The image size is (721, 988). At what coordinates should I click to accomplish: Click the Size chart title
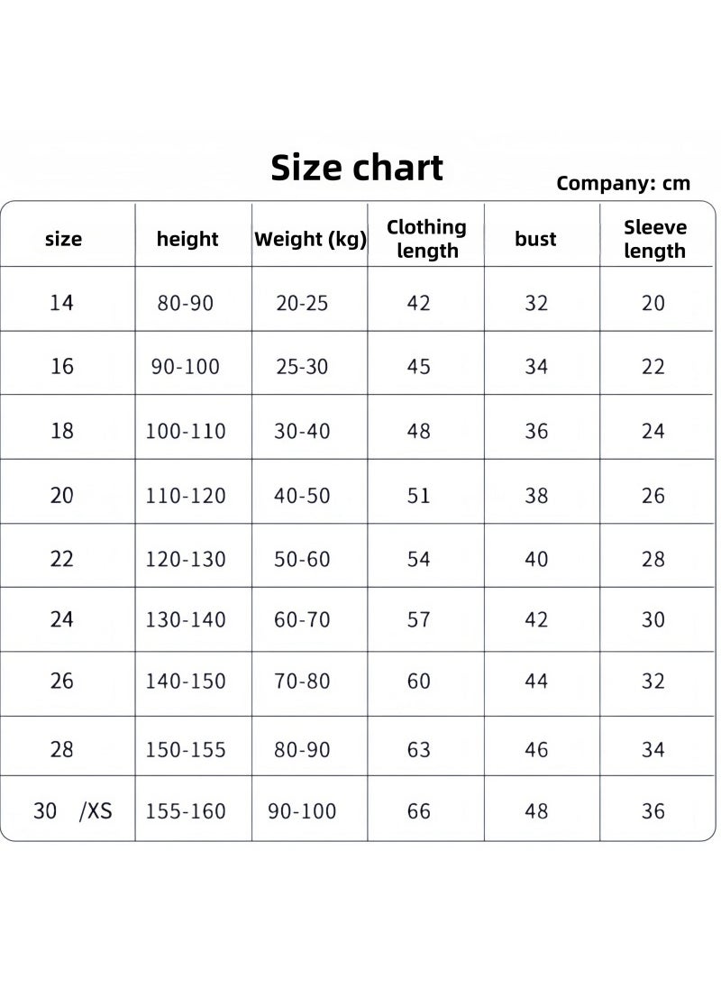tap(357, 168)
